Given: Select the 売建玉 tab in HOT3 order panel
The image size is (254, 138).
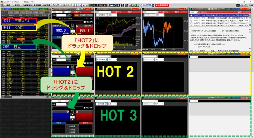Looking at the screenshot, I should pyautogui.click(x=59, y=123).
